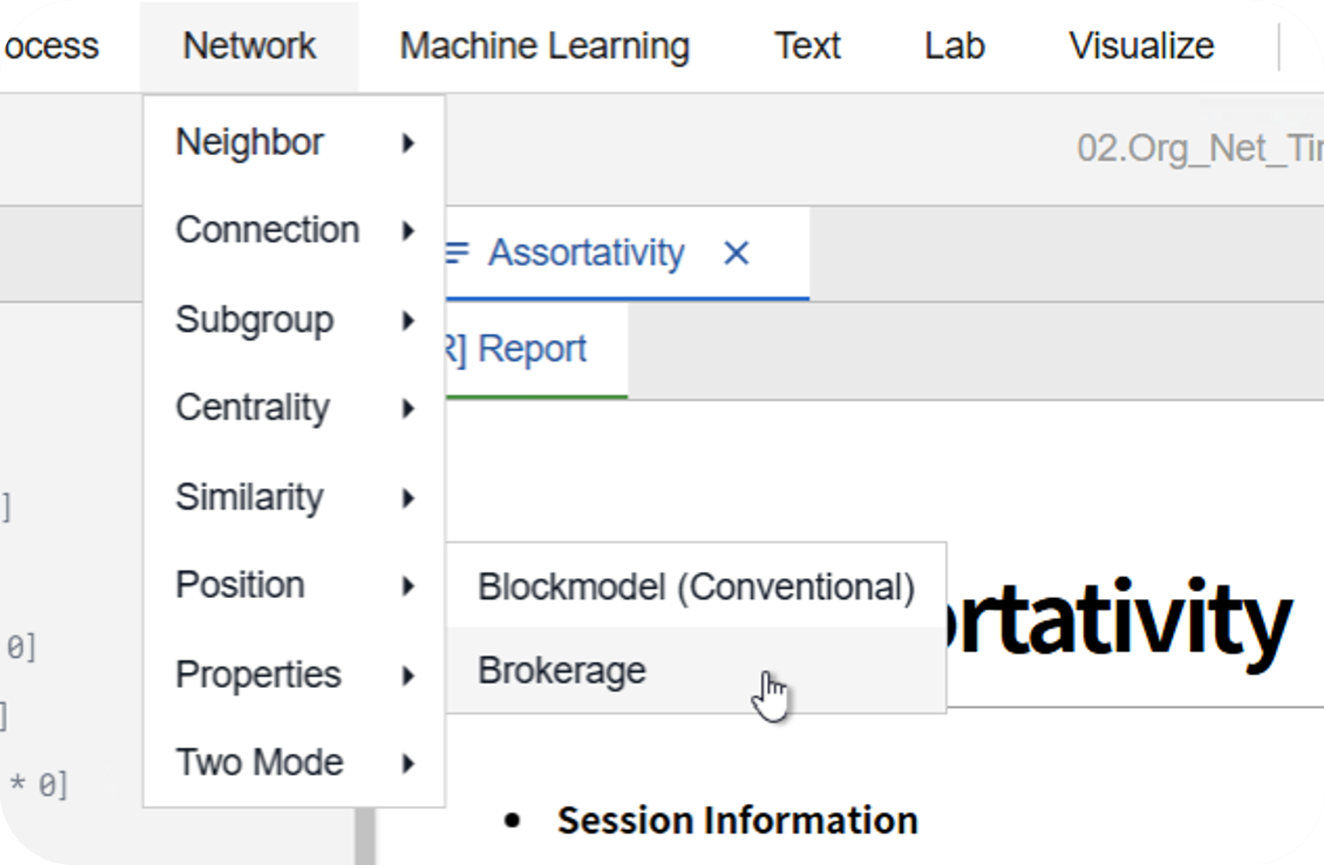Screen dimensions: 1324x865
Task: Click the Position submenu arrow icon
Action: pos(408,586)
